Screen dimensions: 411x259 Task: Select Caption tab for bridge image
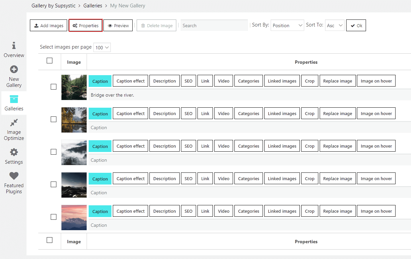(100, 81)
